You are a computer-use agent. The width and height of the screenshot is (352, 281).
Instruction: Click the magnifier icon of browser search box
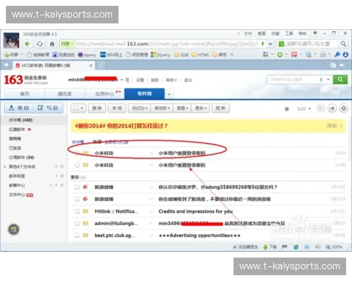343,44
